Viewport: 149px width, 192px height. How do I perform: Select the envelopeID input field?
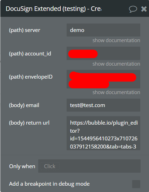103,79
